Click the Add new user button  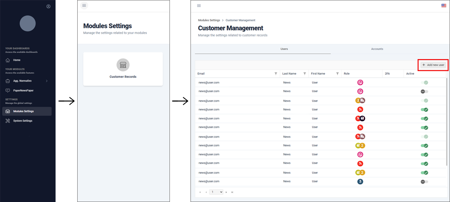pos(433,65)
